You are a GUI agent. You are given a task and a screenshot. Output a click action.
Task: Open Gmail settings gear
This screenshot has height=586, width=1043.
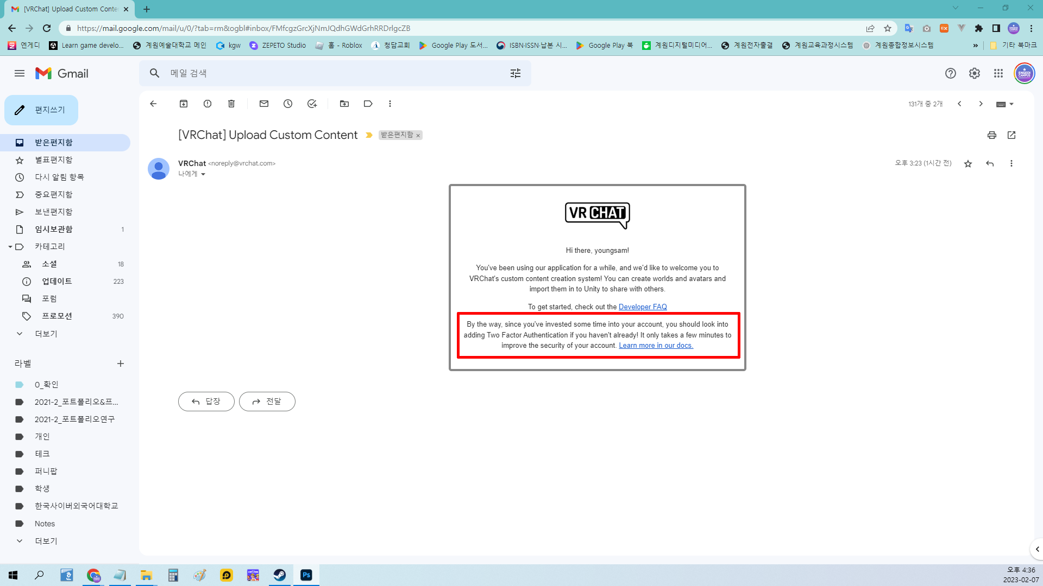(x=975, y=73)
